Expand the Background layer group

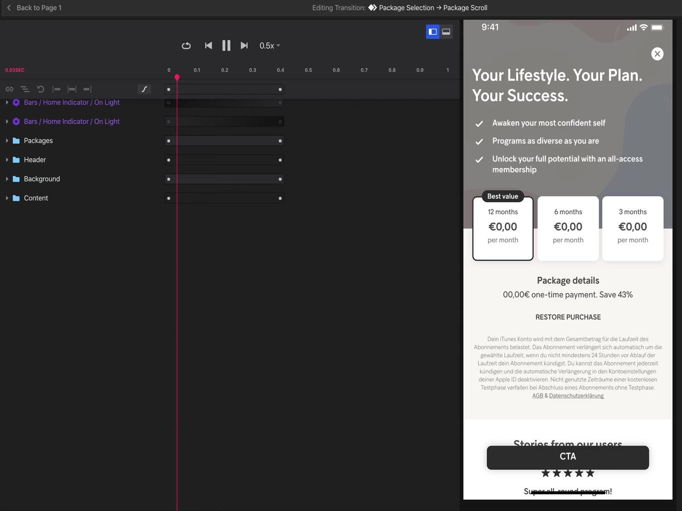click(x=7, y=179)
